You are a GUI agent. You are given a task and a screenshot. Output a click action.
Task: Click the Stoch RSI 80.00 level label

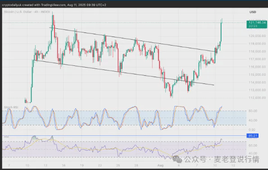click(x=253, y=111)
